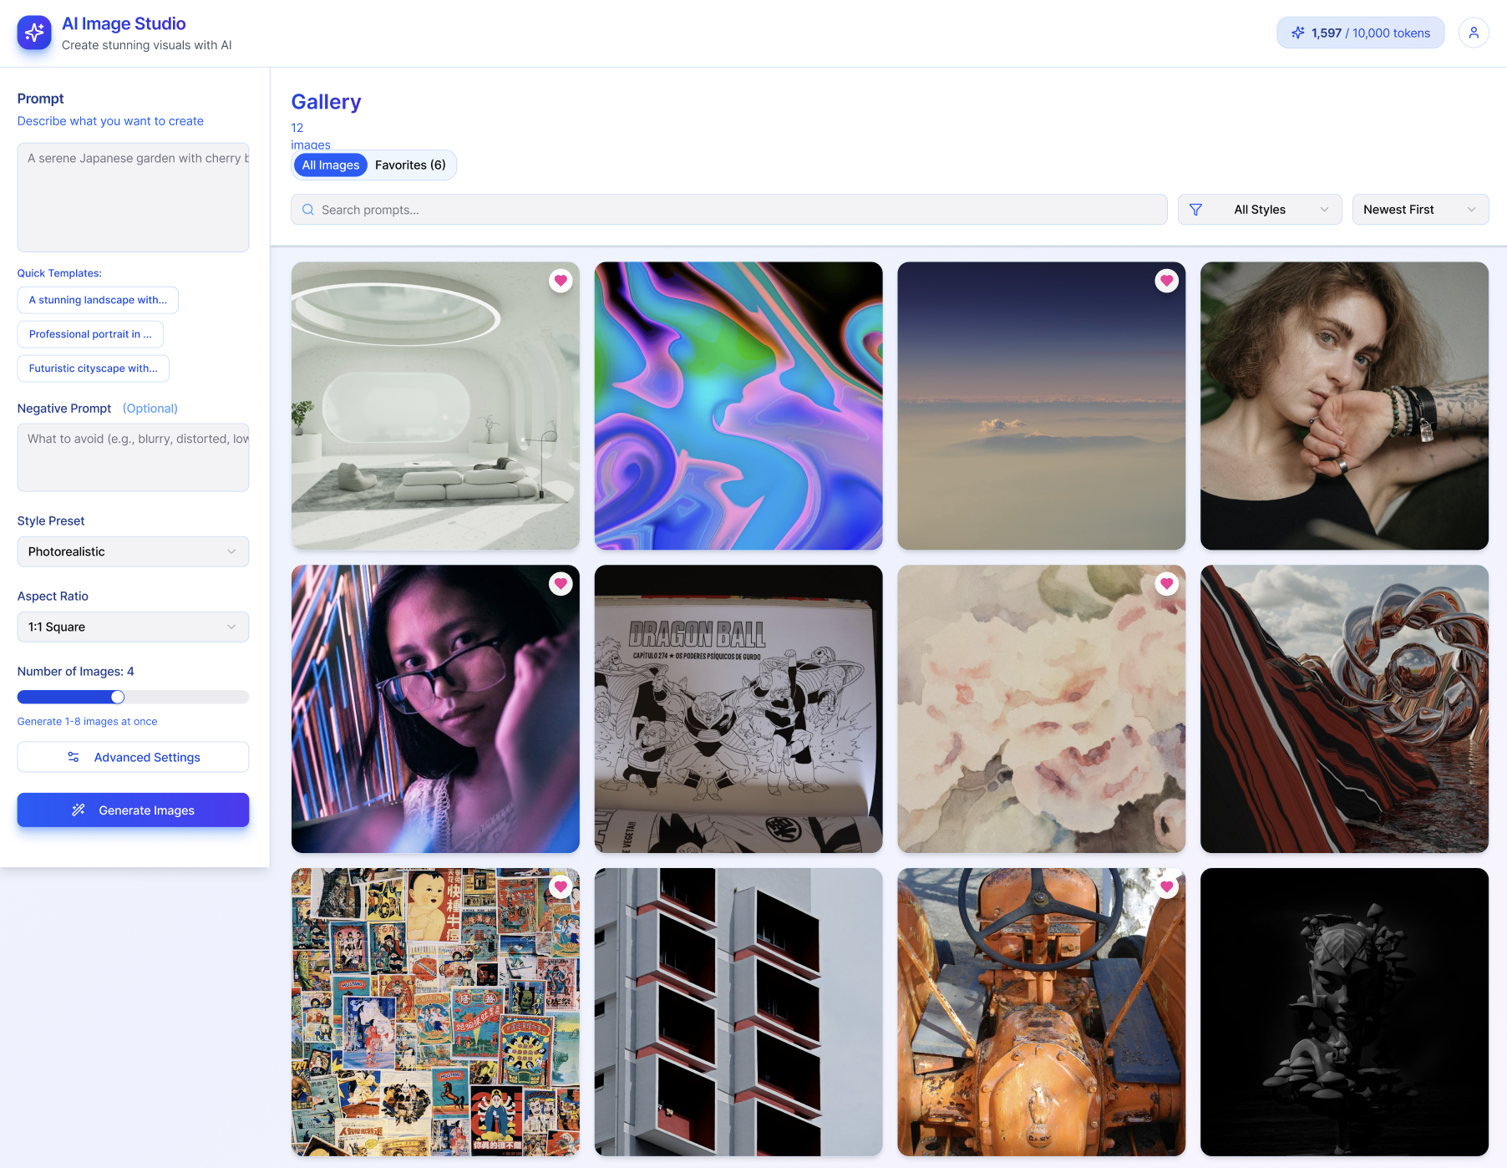Apply the Futuristic cityscape quick template
The image size is (1507, 1168).
(93, 368)
